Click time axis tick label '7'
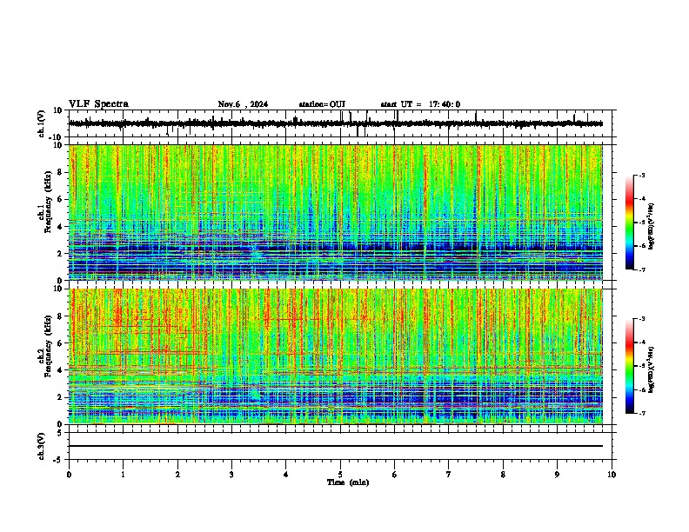The height and width of the screenshot is (532, 689). click(449, 475)
